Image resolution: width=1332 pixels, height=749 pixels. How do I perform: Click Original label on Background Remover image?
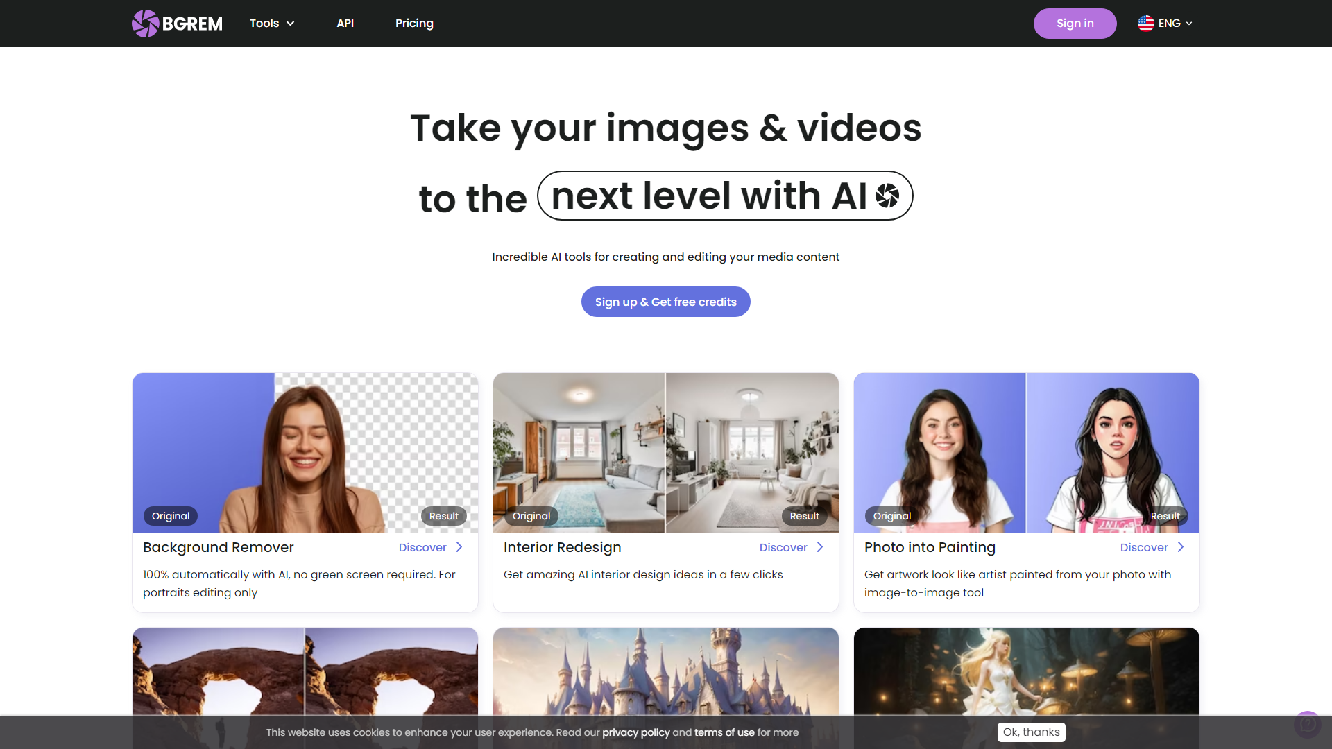tap(171, 516)
